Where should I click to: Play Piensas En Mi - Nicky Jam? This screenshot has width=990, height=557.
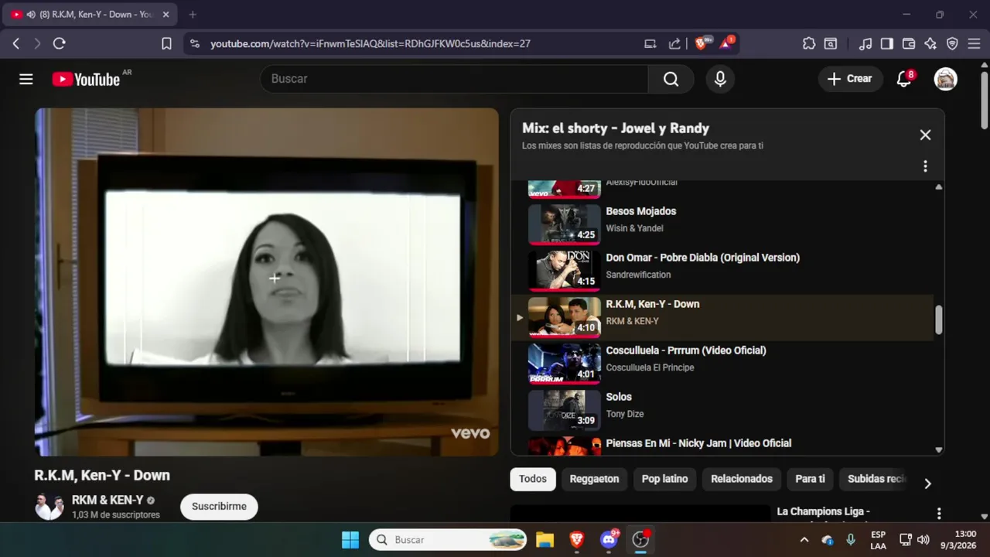[722, 445]
